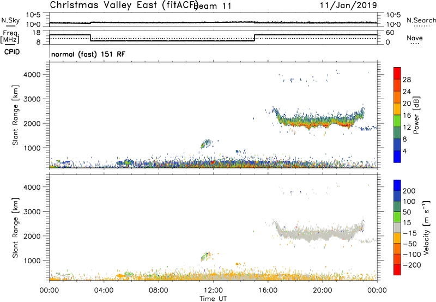
Task: Click "Slant Range [km]" label of power panel
Action: click(15, 115)
